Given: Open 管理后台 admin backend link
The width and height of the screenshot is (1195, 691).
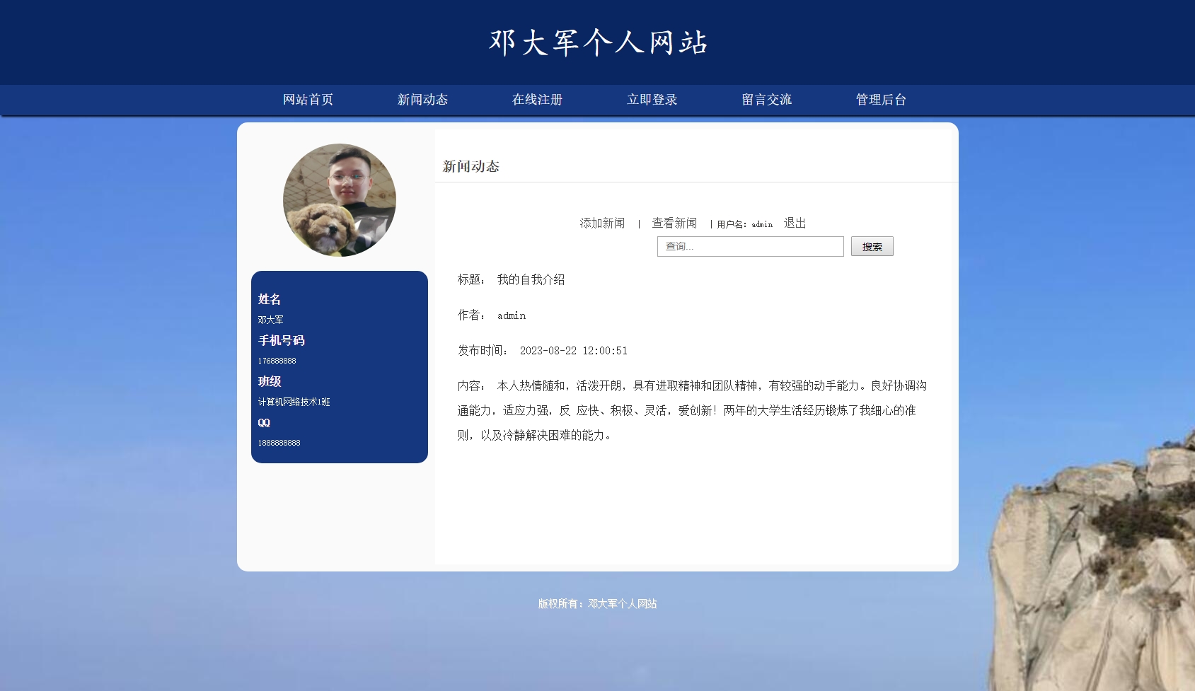Looking at the screenshot, I should click(881, 100).
